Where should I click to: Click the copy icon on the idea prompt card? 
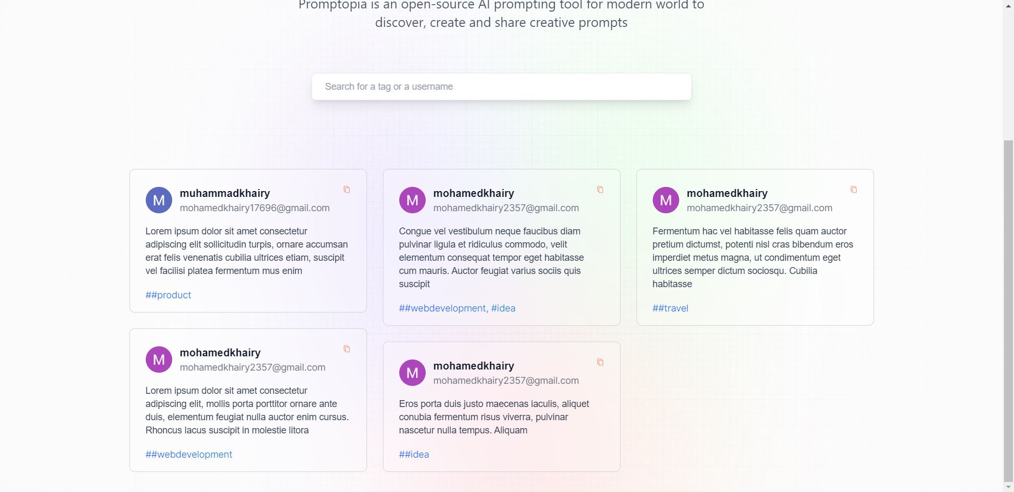tap(600, 362)
